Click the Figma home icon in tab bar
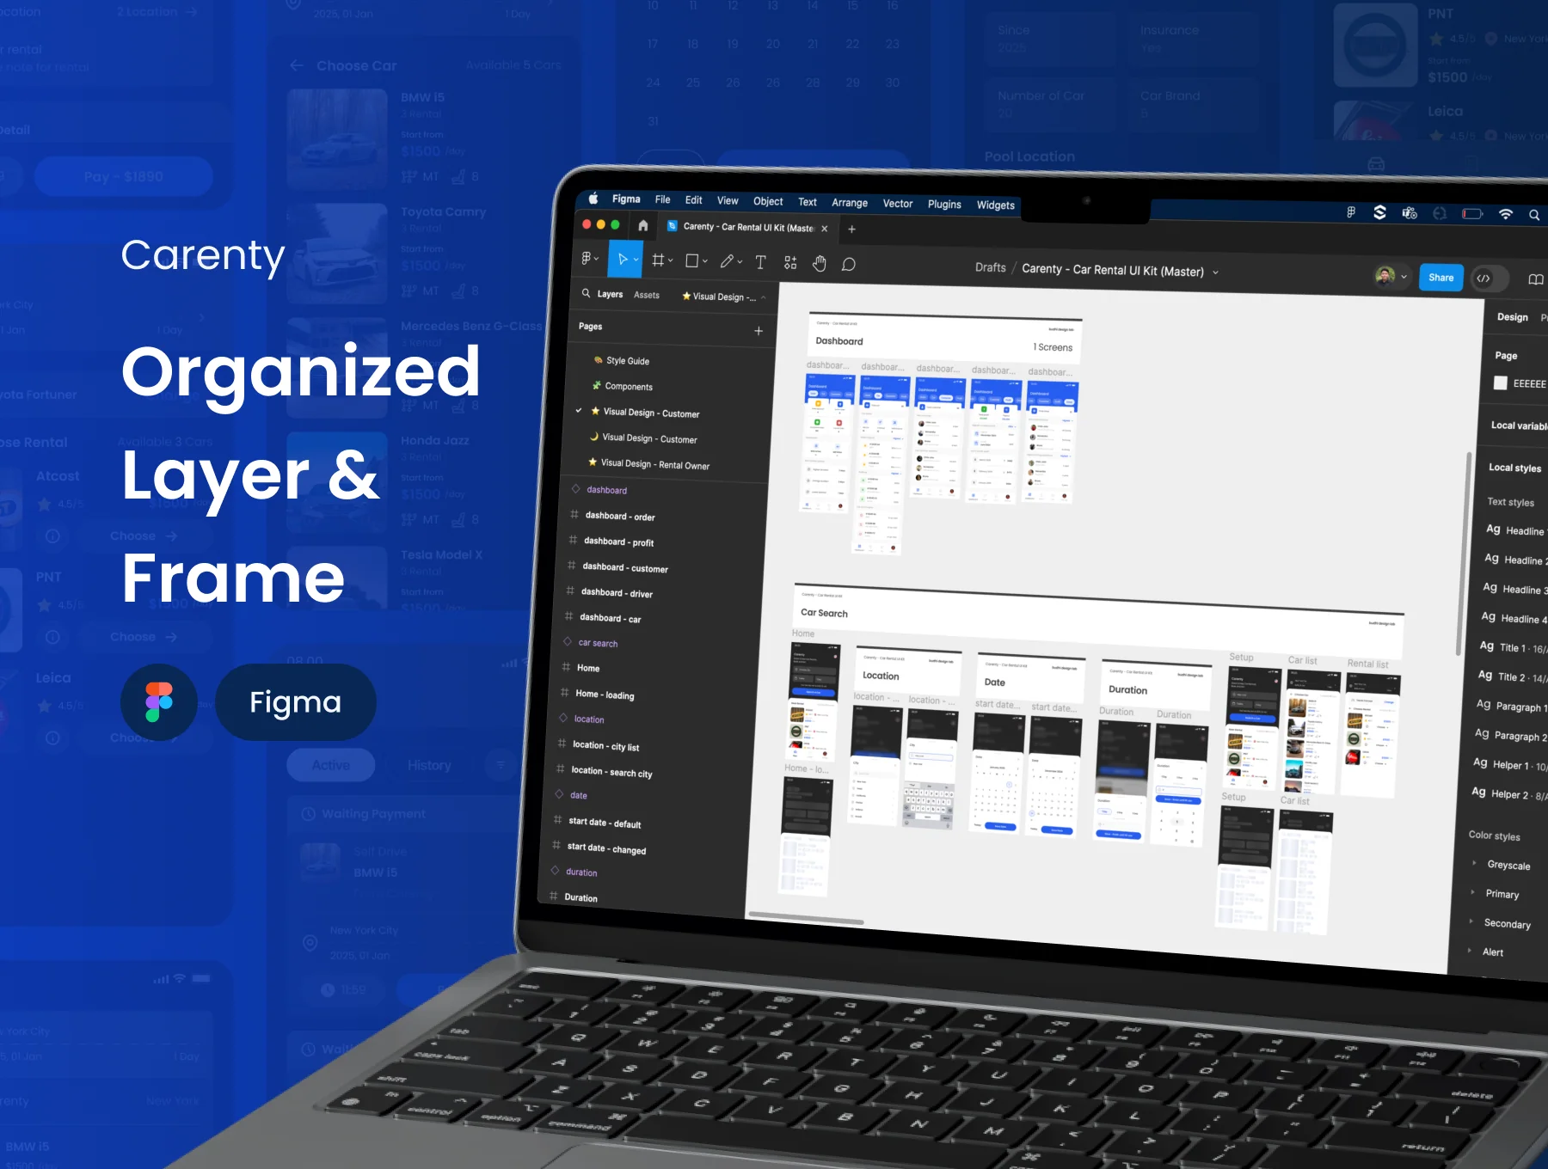The image size is (1548, 1169). (x=642, y=225)
